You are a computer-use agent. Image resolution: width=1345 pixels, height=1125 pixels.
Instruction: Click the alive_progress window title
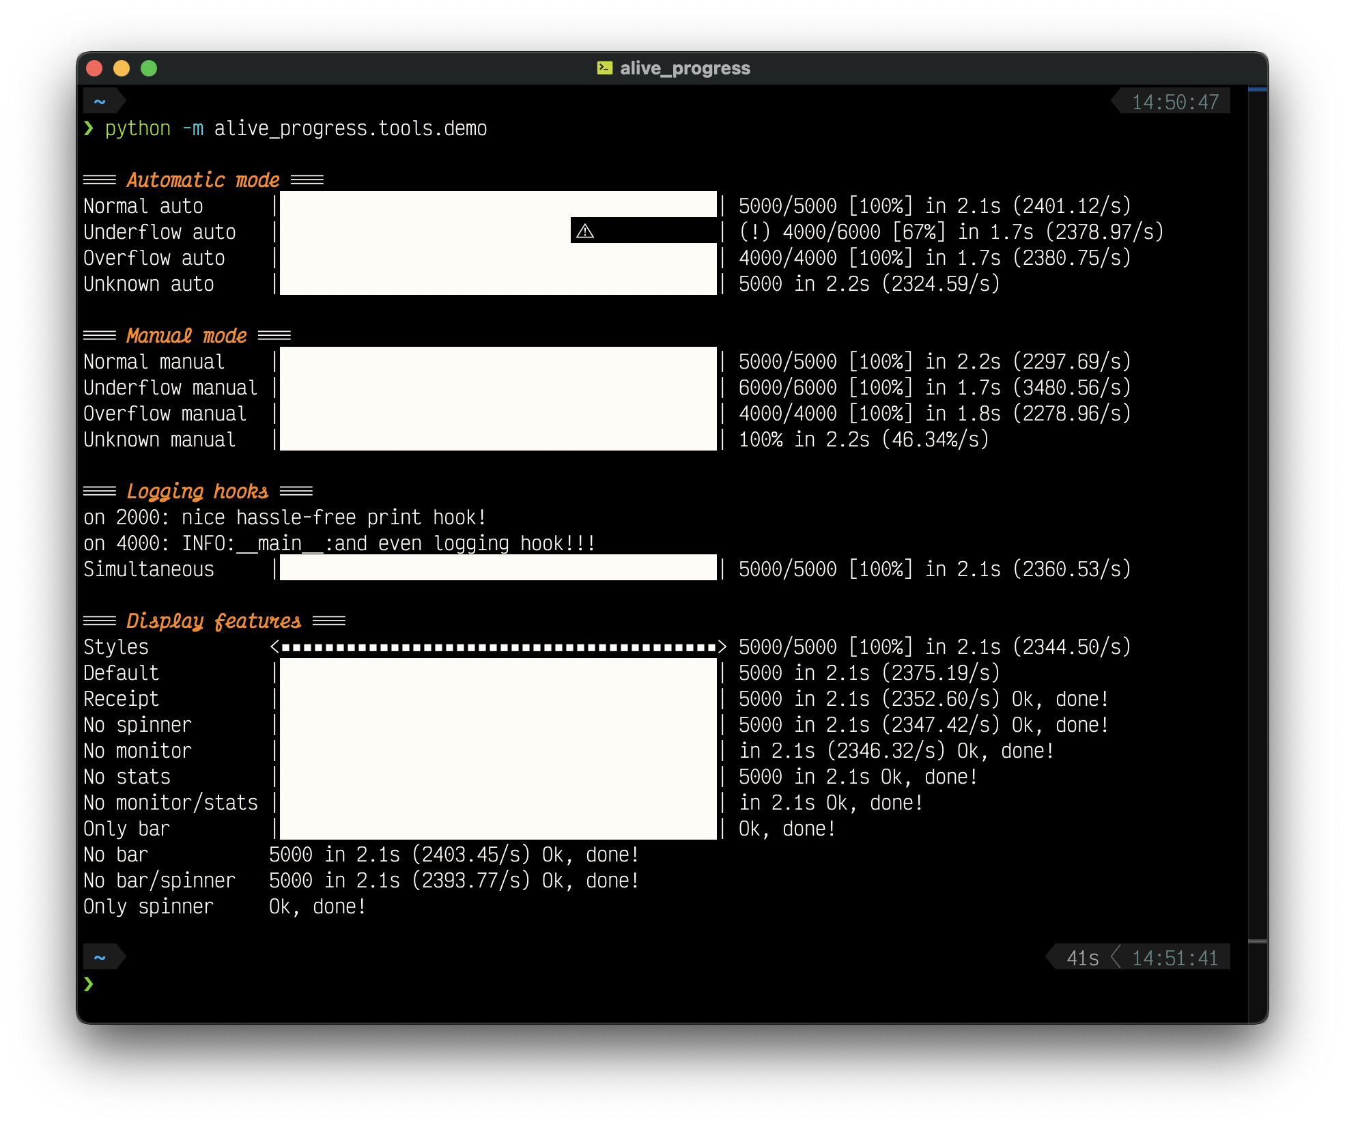click(685, 68)
